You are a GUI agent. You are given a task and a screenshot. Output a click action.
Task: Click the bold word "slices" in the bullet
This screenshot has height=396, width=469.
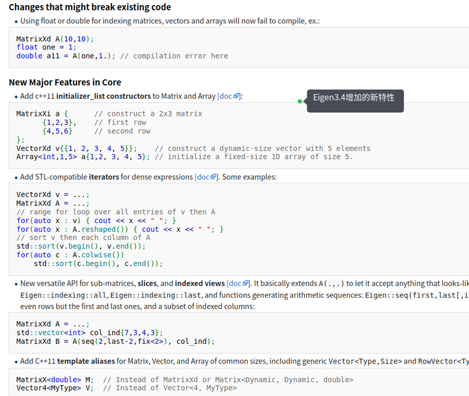147,284
